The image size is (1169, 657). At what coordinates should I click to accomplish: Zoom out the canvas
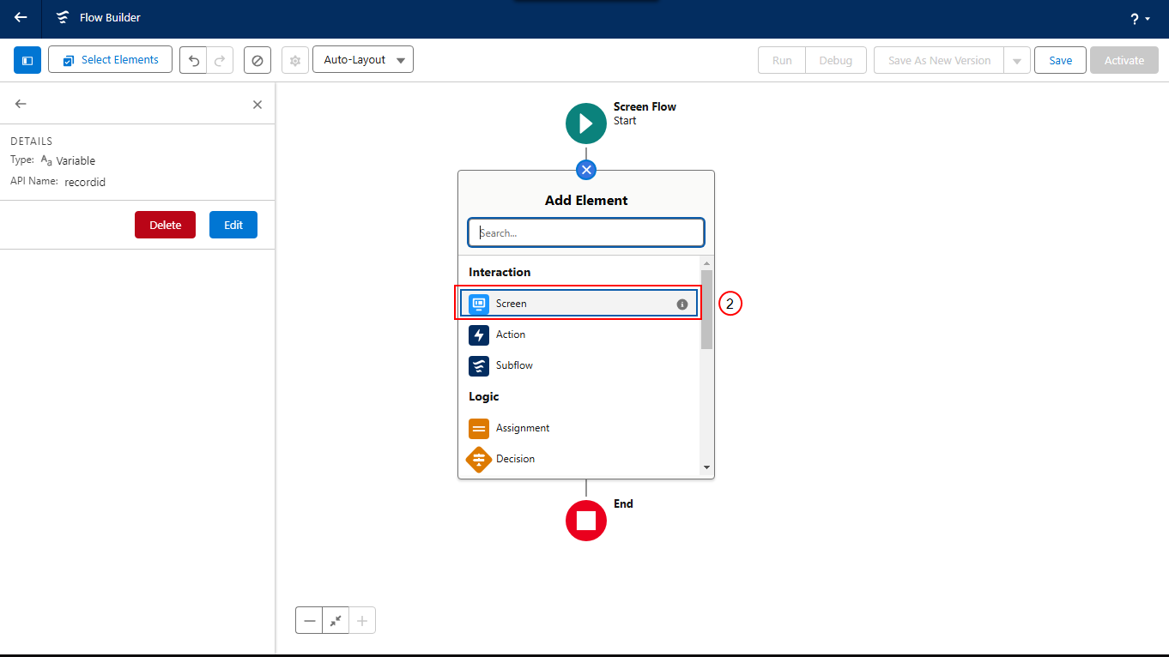tap(309, 620)
